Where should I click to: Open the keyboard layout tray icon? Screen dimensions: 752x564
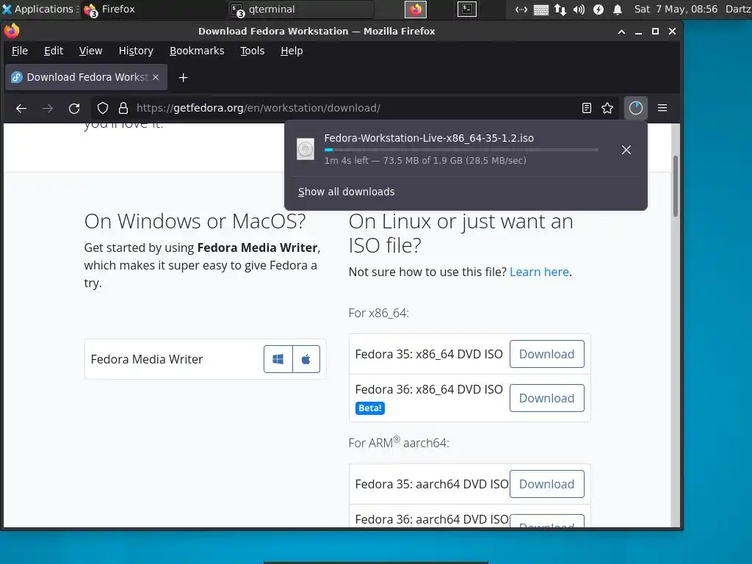[x=540, y=10]
